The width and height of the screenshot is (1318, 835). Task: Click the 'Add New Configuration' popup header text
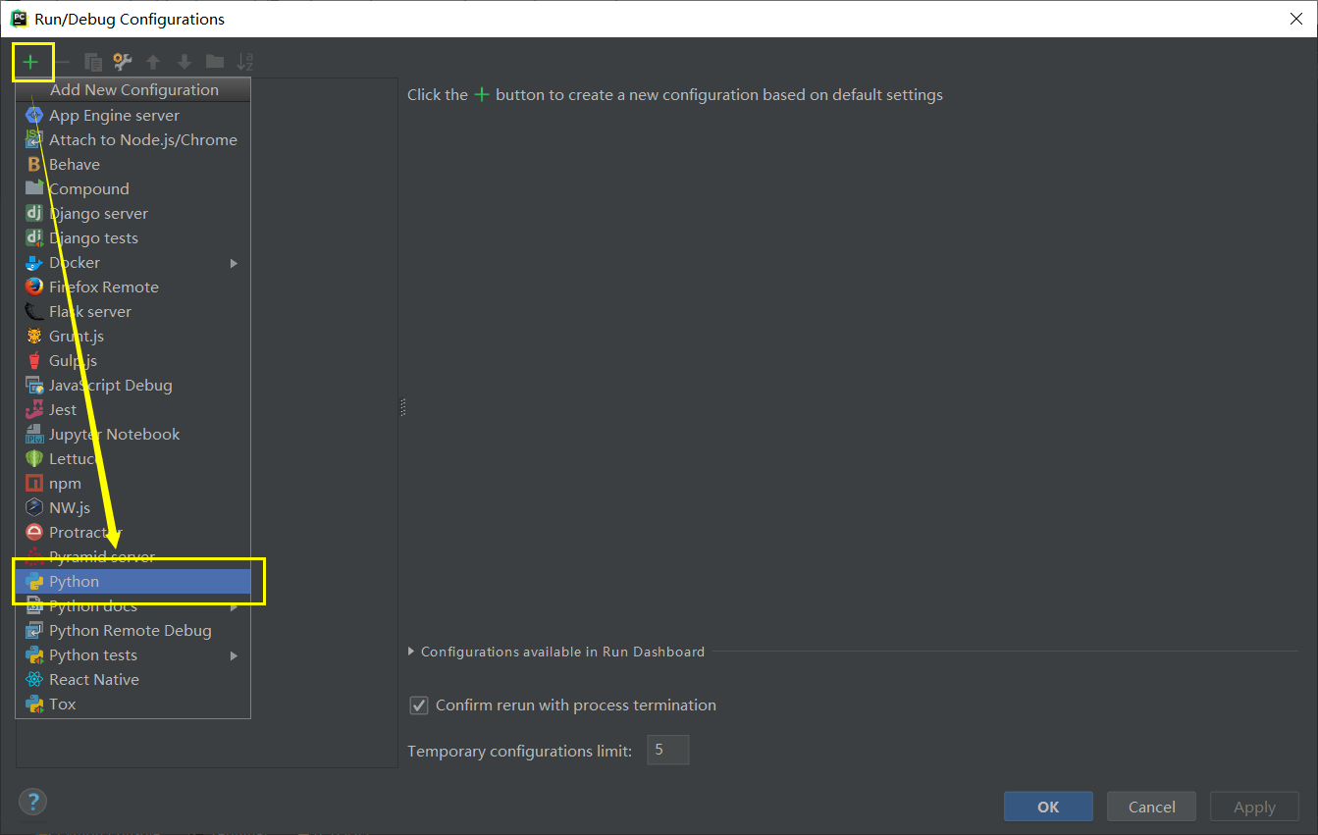click(x=134, y=89)
